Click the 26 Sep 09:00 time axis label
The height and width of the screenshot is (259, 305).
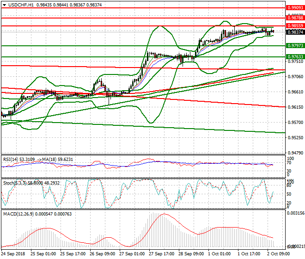tap(102, 254)
